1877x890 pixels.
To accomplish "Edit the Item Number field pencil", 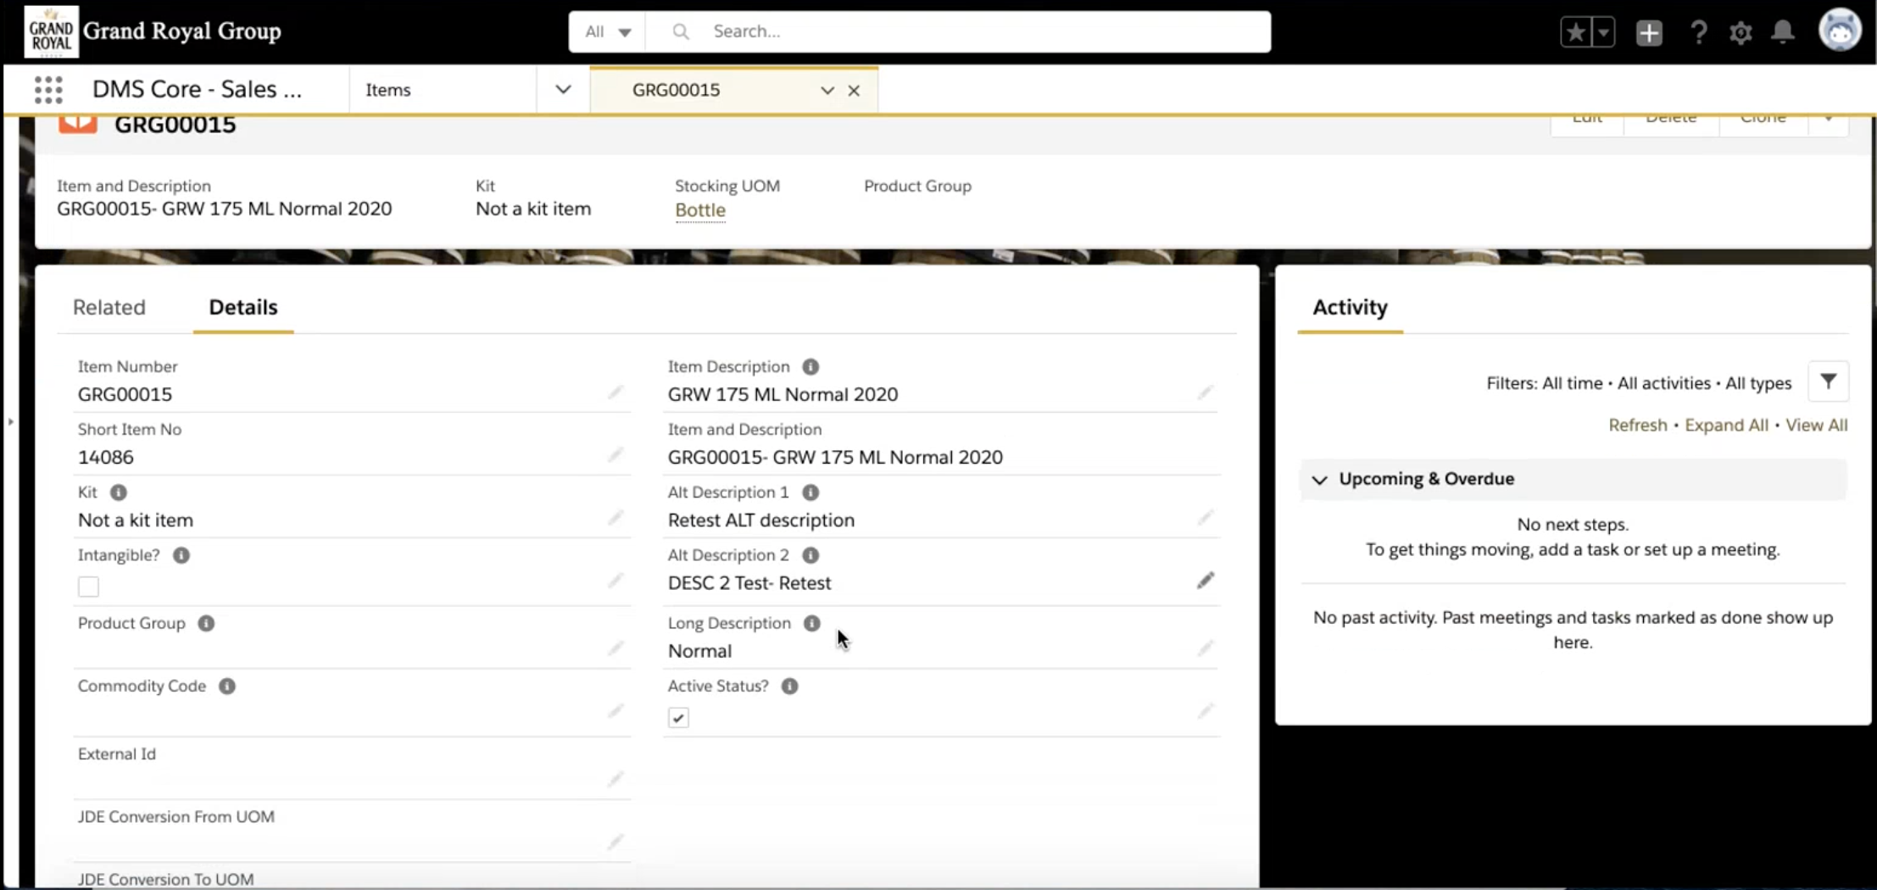I will [x=615, y=392].
